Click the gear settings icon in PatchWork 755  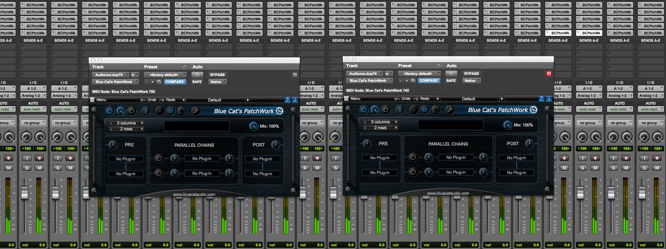(132, 111)
